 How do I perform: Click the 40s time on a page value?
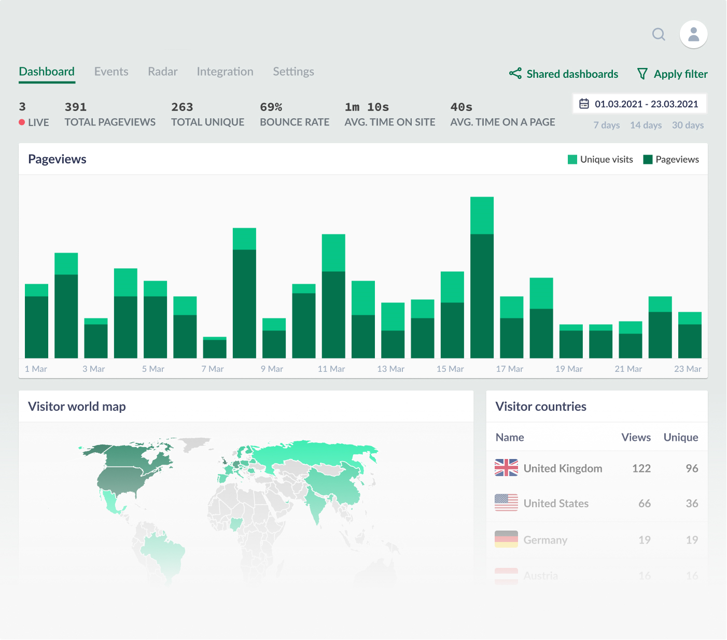point(462,107)
